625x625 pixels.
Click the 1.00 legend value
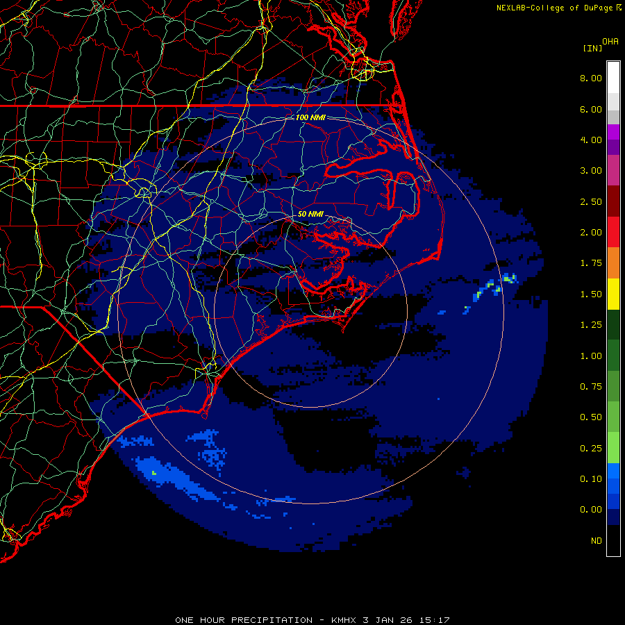pyautogui.click(x=591, y=356)
